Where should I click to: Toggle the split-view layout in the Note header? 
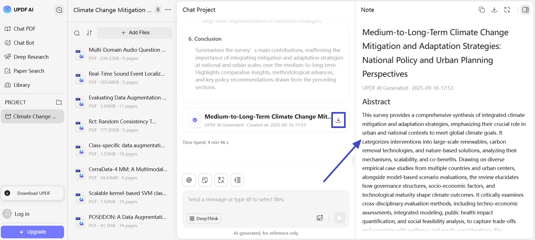pos(525,9)
